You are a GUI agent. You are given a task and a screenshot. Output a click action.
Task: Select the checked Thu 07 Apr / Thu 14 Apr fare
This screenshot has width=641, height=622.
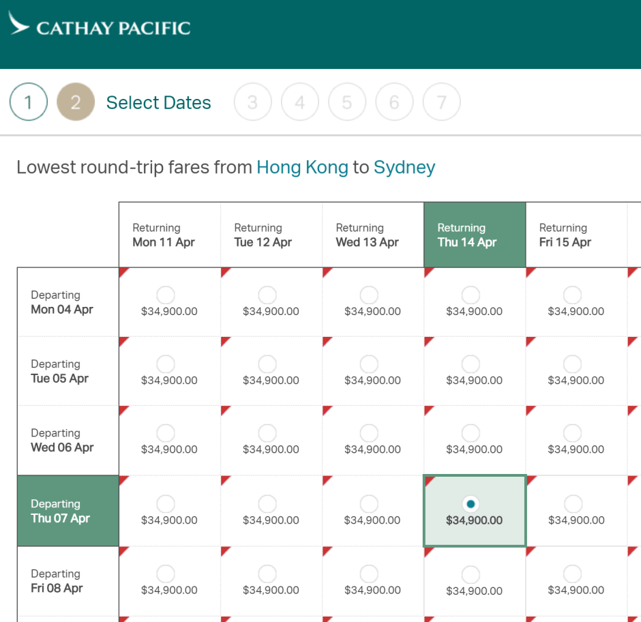471,504
